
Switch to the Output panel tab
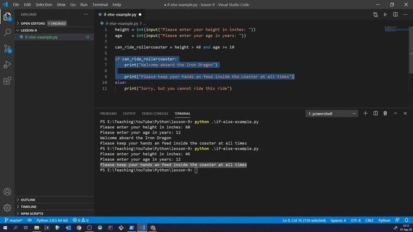[x=129, y=113]
